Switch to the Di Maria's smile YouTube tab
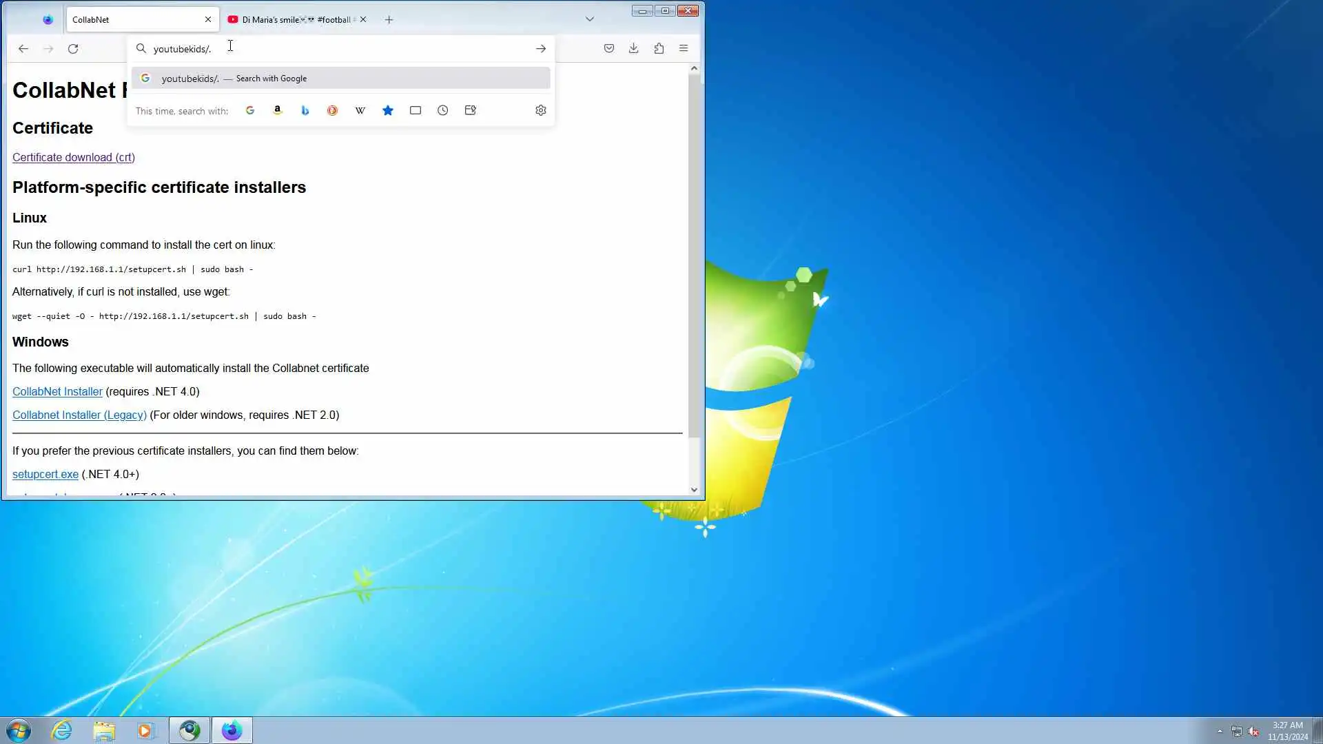 pos(293,19)
